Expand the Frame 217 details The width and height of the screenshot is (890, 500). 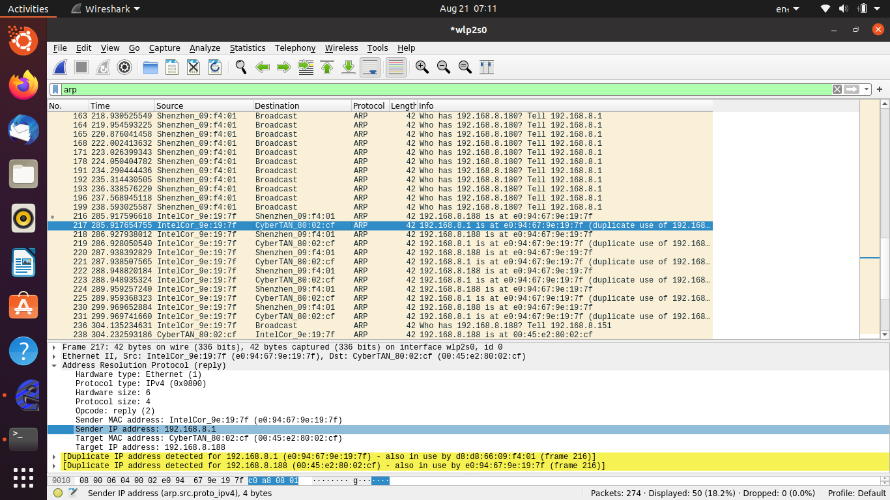pos(54,348)
